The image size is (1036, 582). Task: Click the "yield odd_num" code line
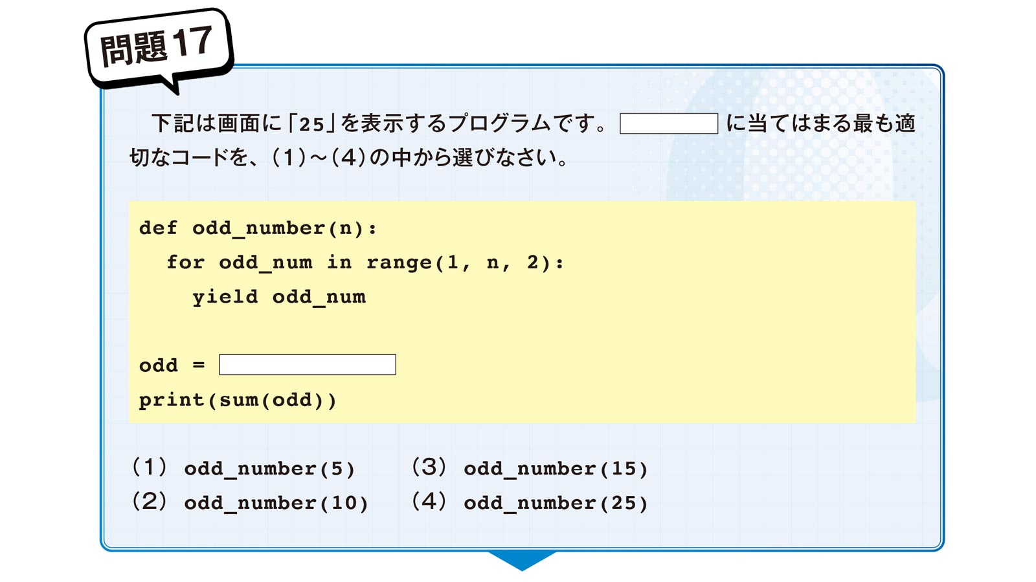click(x=279, y=297)
